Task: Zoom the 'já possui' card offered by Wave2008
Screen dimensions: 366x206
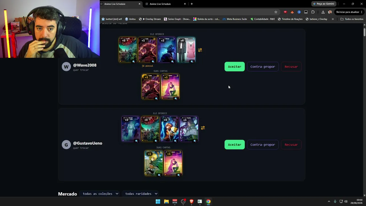Action: [x=153, y=61]
